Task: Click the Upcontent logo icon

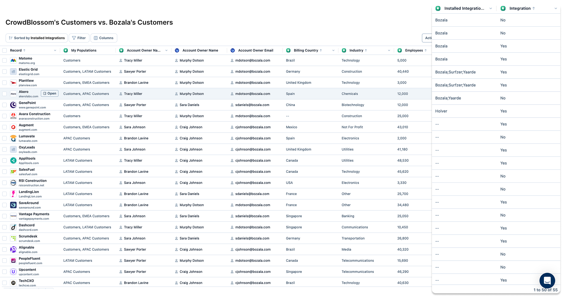Action: click(x=13, y=272)
